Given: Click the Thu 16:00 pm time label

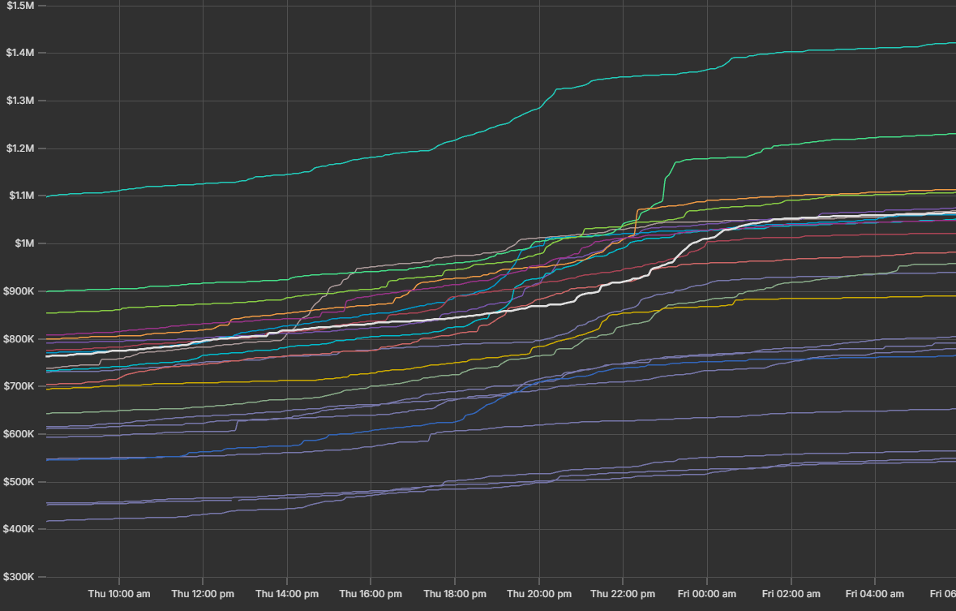Looking at the screenshot, I should click(371, 594).
